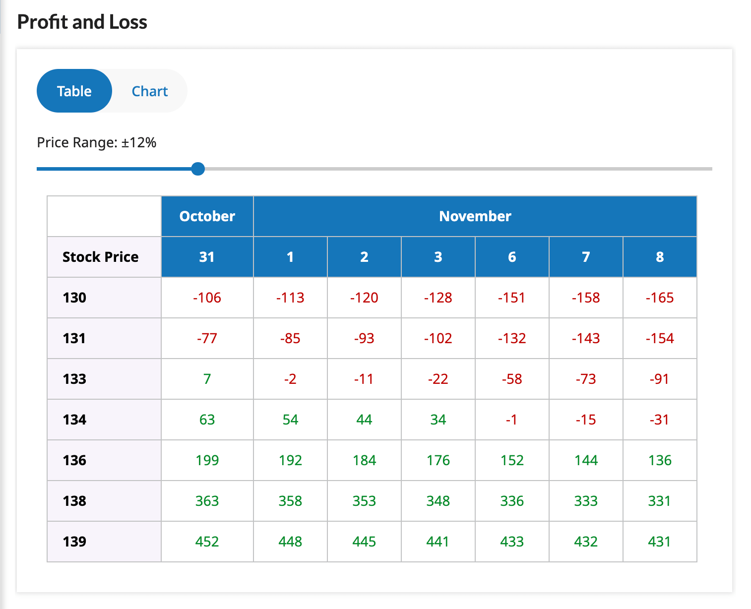Select the November column header
The height and width of the screenshot is (609, 751).
click(x=474, y=216)
